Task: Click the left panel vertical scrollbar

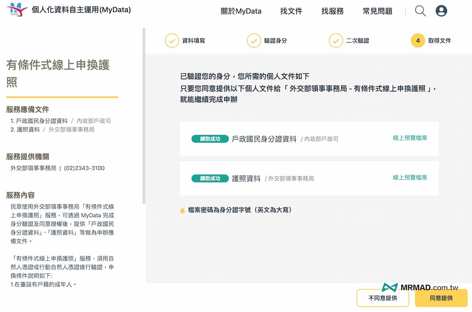Action: (143, 113)
